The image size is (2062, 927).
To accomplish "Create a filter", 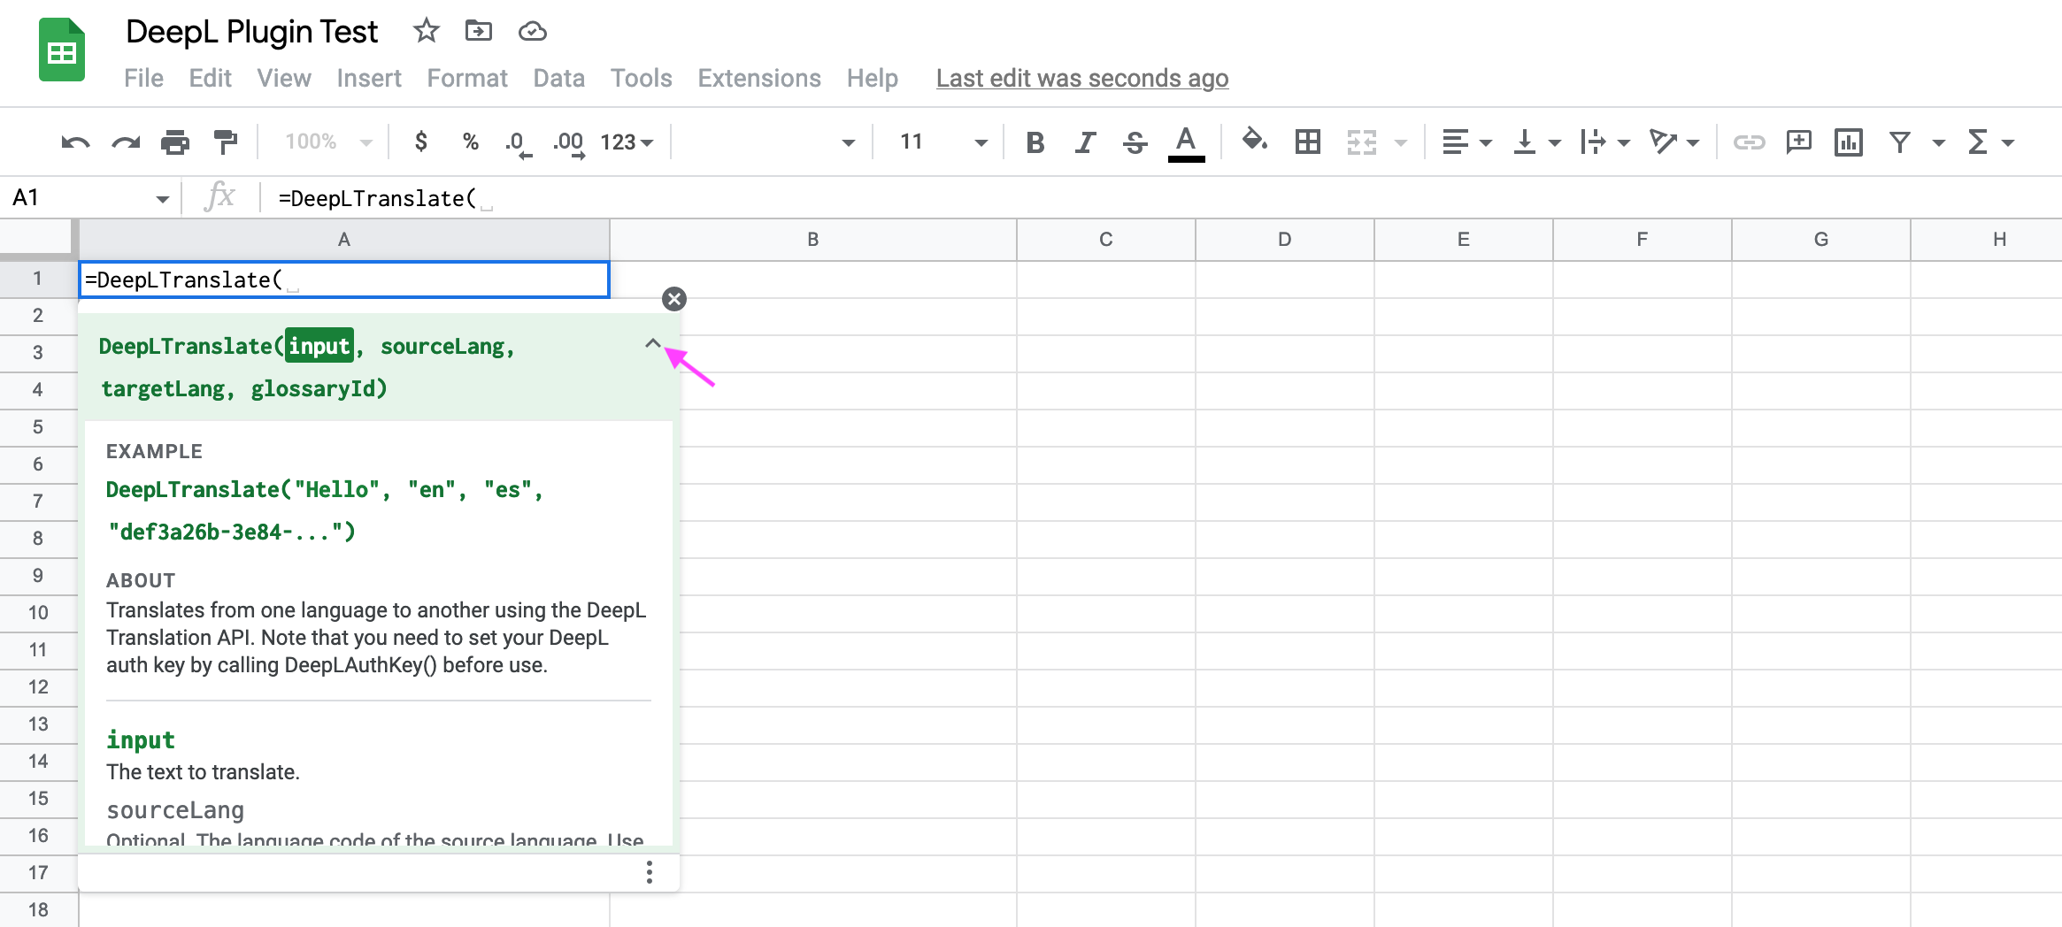I will [x=1900, y=142].
